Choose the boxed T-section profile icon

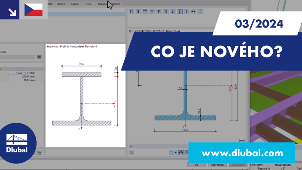[145, 12]
